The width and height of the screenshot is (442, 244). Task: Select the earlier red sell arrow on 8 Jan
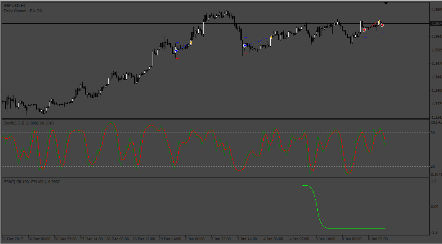pyautogui.click(x=364, y=29)
